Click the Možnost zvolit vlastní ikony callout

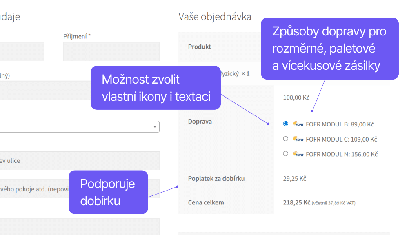point(156,87)
